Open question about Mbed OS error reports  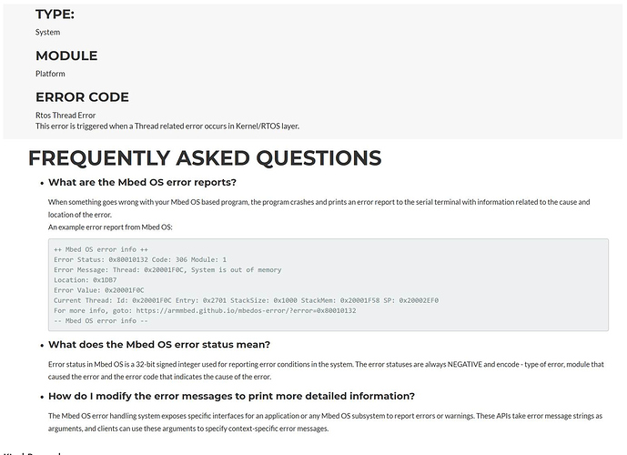(142, 182)
